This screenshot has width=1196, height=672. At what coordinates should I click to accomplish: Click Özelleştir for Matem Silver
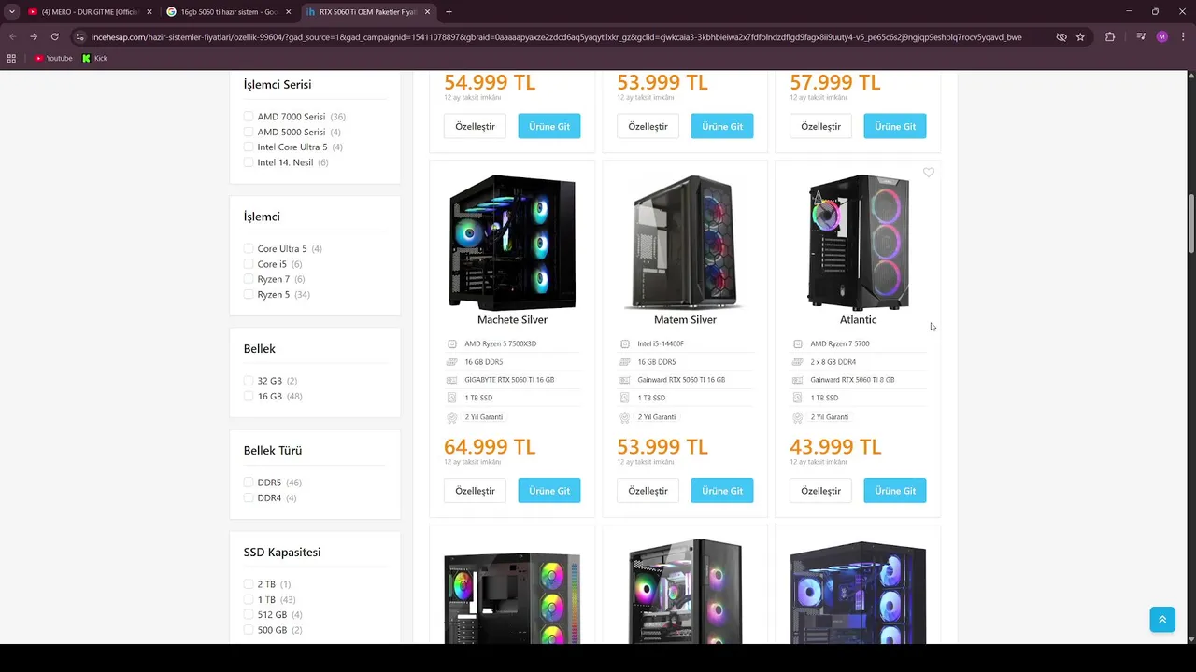pyautogui.click(x=648, y=491)
